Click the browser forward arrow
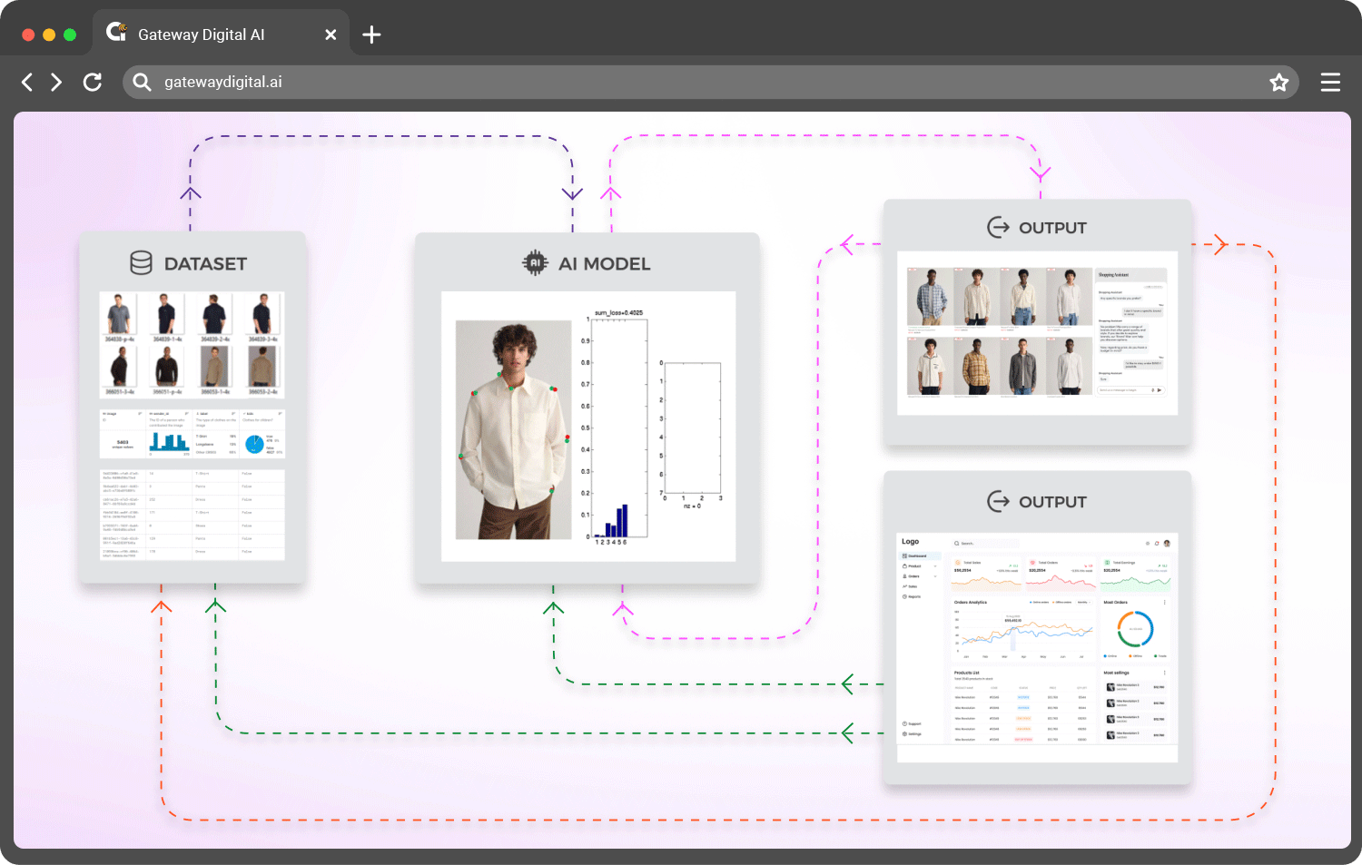This screenshot has width=1362, height=865. coord(56,83)
